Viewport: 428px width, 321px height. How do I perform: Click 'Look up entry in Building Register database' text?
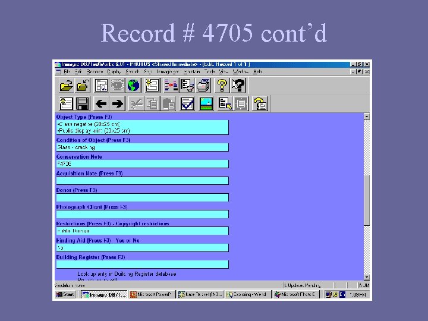coord(127,274)
